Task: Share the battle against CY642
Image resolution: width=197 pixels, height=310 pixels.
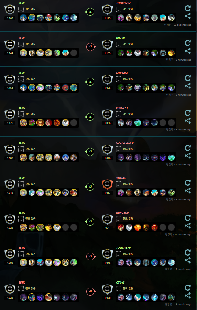Action: click(x=188, y=295)
